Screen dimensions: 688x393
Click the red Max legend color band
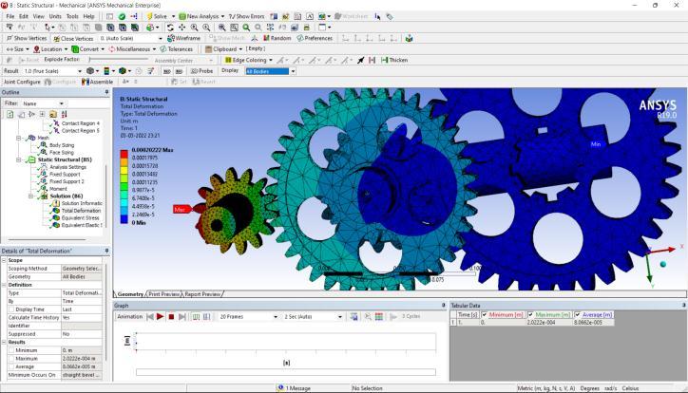[x=124, y=154]
